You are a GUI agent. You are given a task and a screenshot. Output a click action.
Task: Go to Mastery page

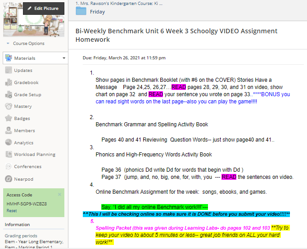[x=23, y=107]
